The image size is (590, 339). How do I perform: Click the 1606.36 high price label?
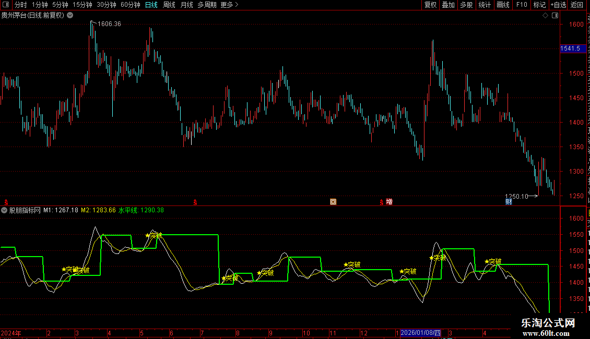point(109,24)
